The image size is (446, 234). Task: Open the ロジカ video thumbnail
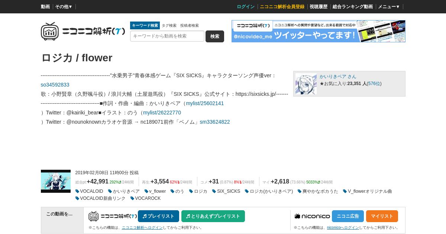pos(56,181)
